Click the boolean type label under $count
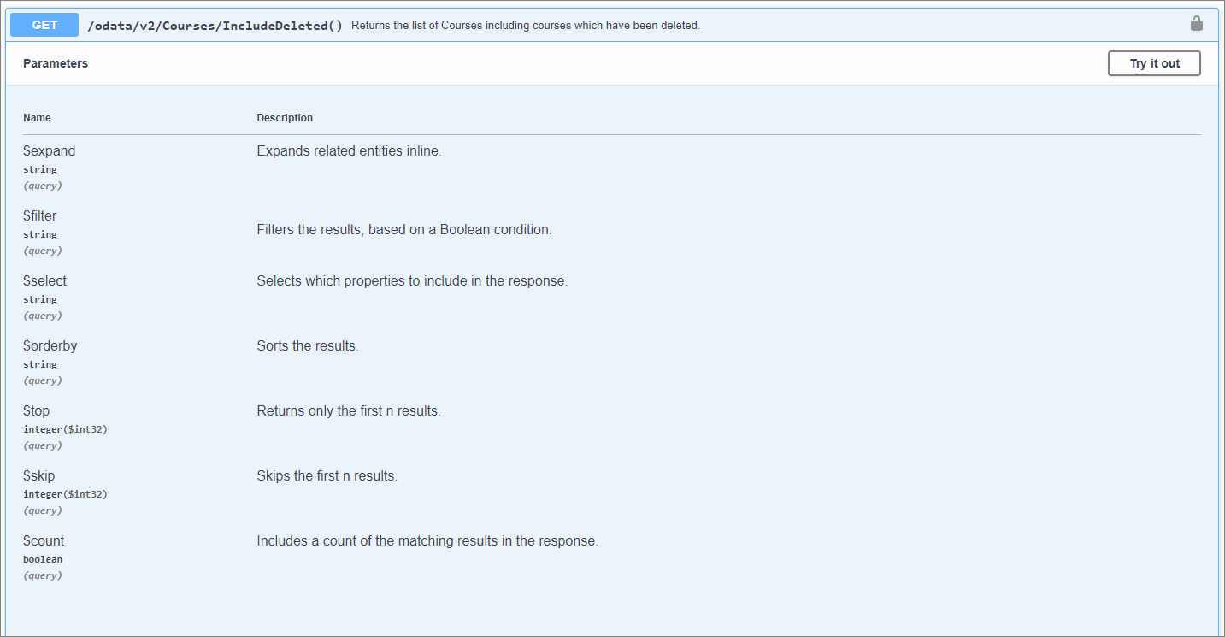The width and height of the screenshot is (1225, 637). click(43, 559)
